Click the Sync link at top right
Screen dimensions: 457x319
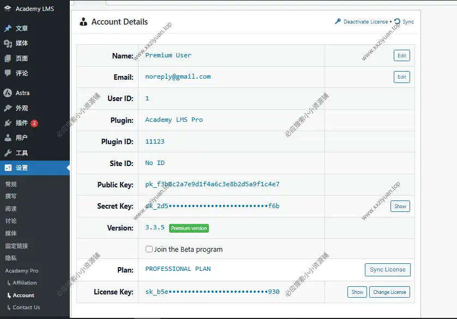(407, 22)
